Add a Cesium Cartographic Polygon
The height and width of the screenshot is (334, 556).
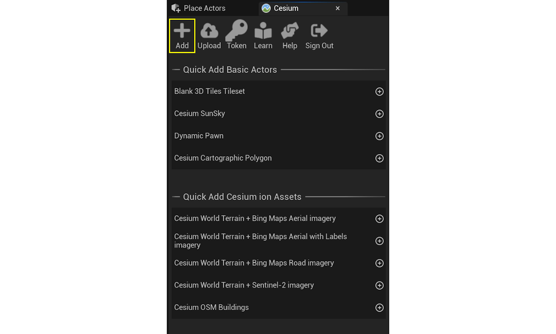click(379, 158)
